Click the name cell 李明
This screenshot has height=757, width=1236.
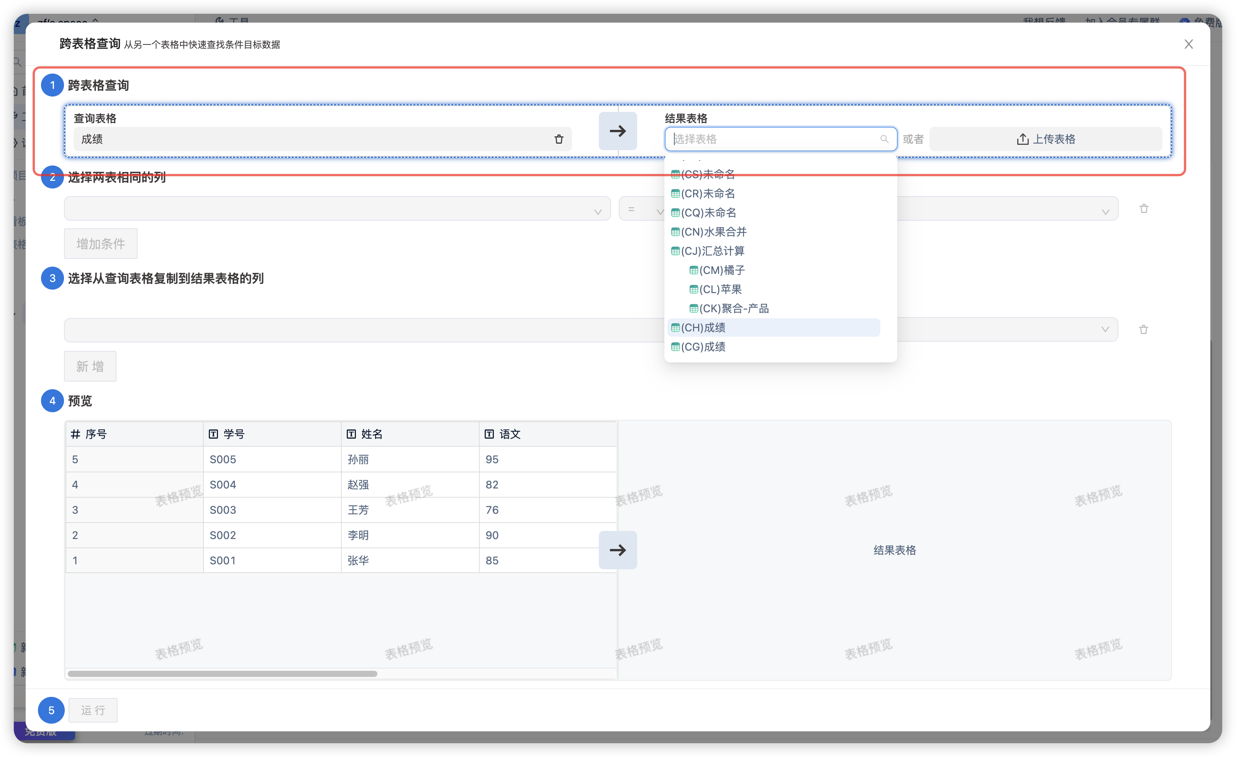pos(410,535)
